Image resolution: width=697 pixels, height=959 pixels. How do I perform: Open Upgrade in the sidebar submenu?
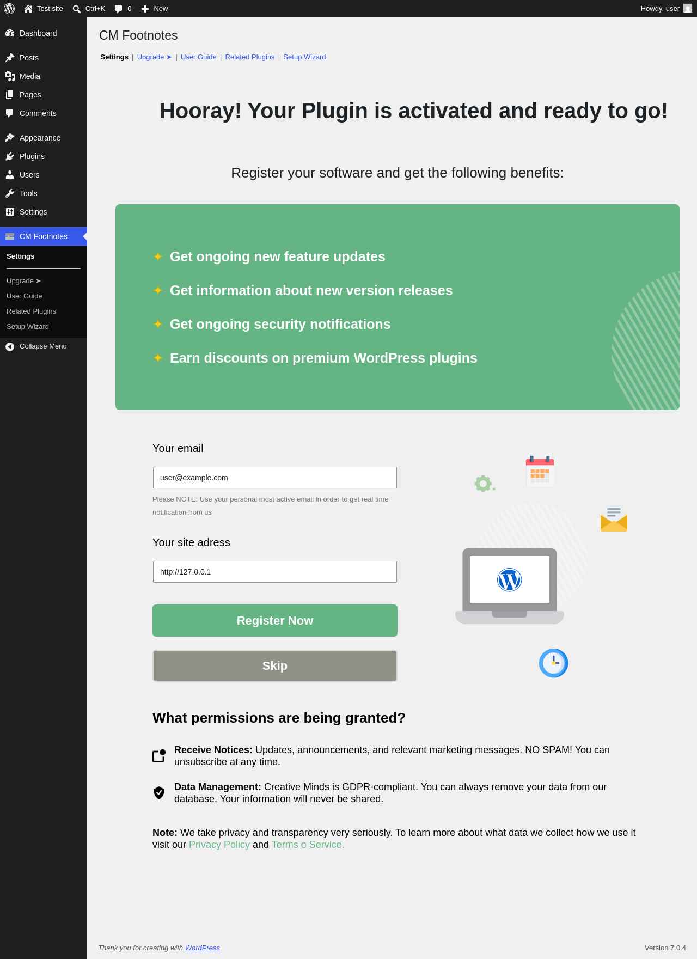point(24,281)
